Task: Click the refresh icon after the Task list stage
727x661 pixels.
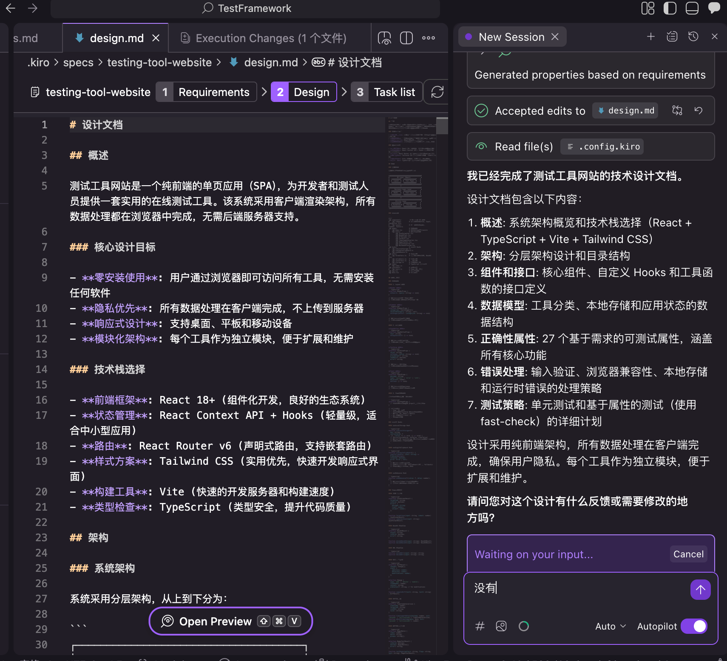Action: [438, 92]
